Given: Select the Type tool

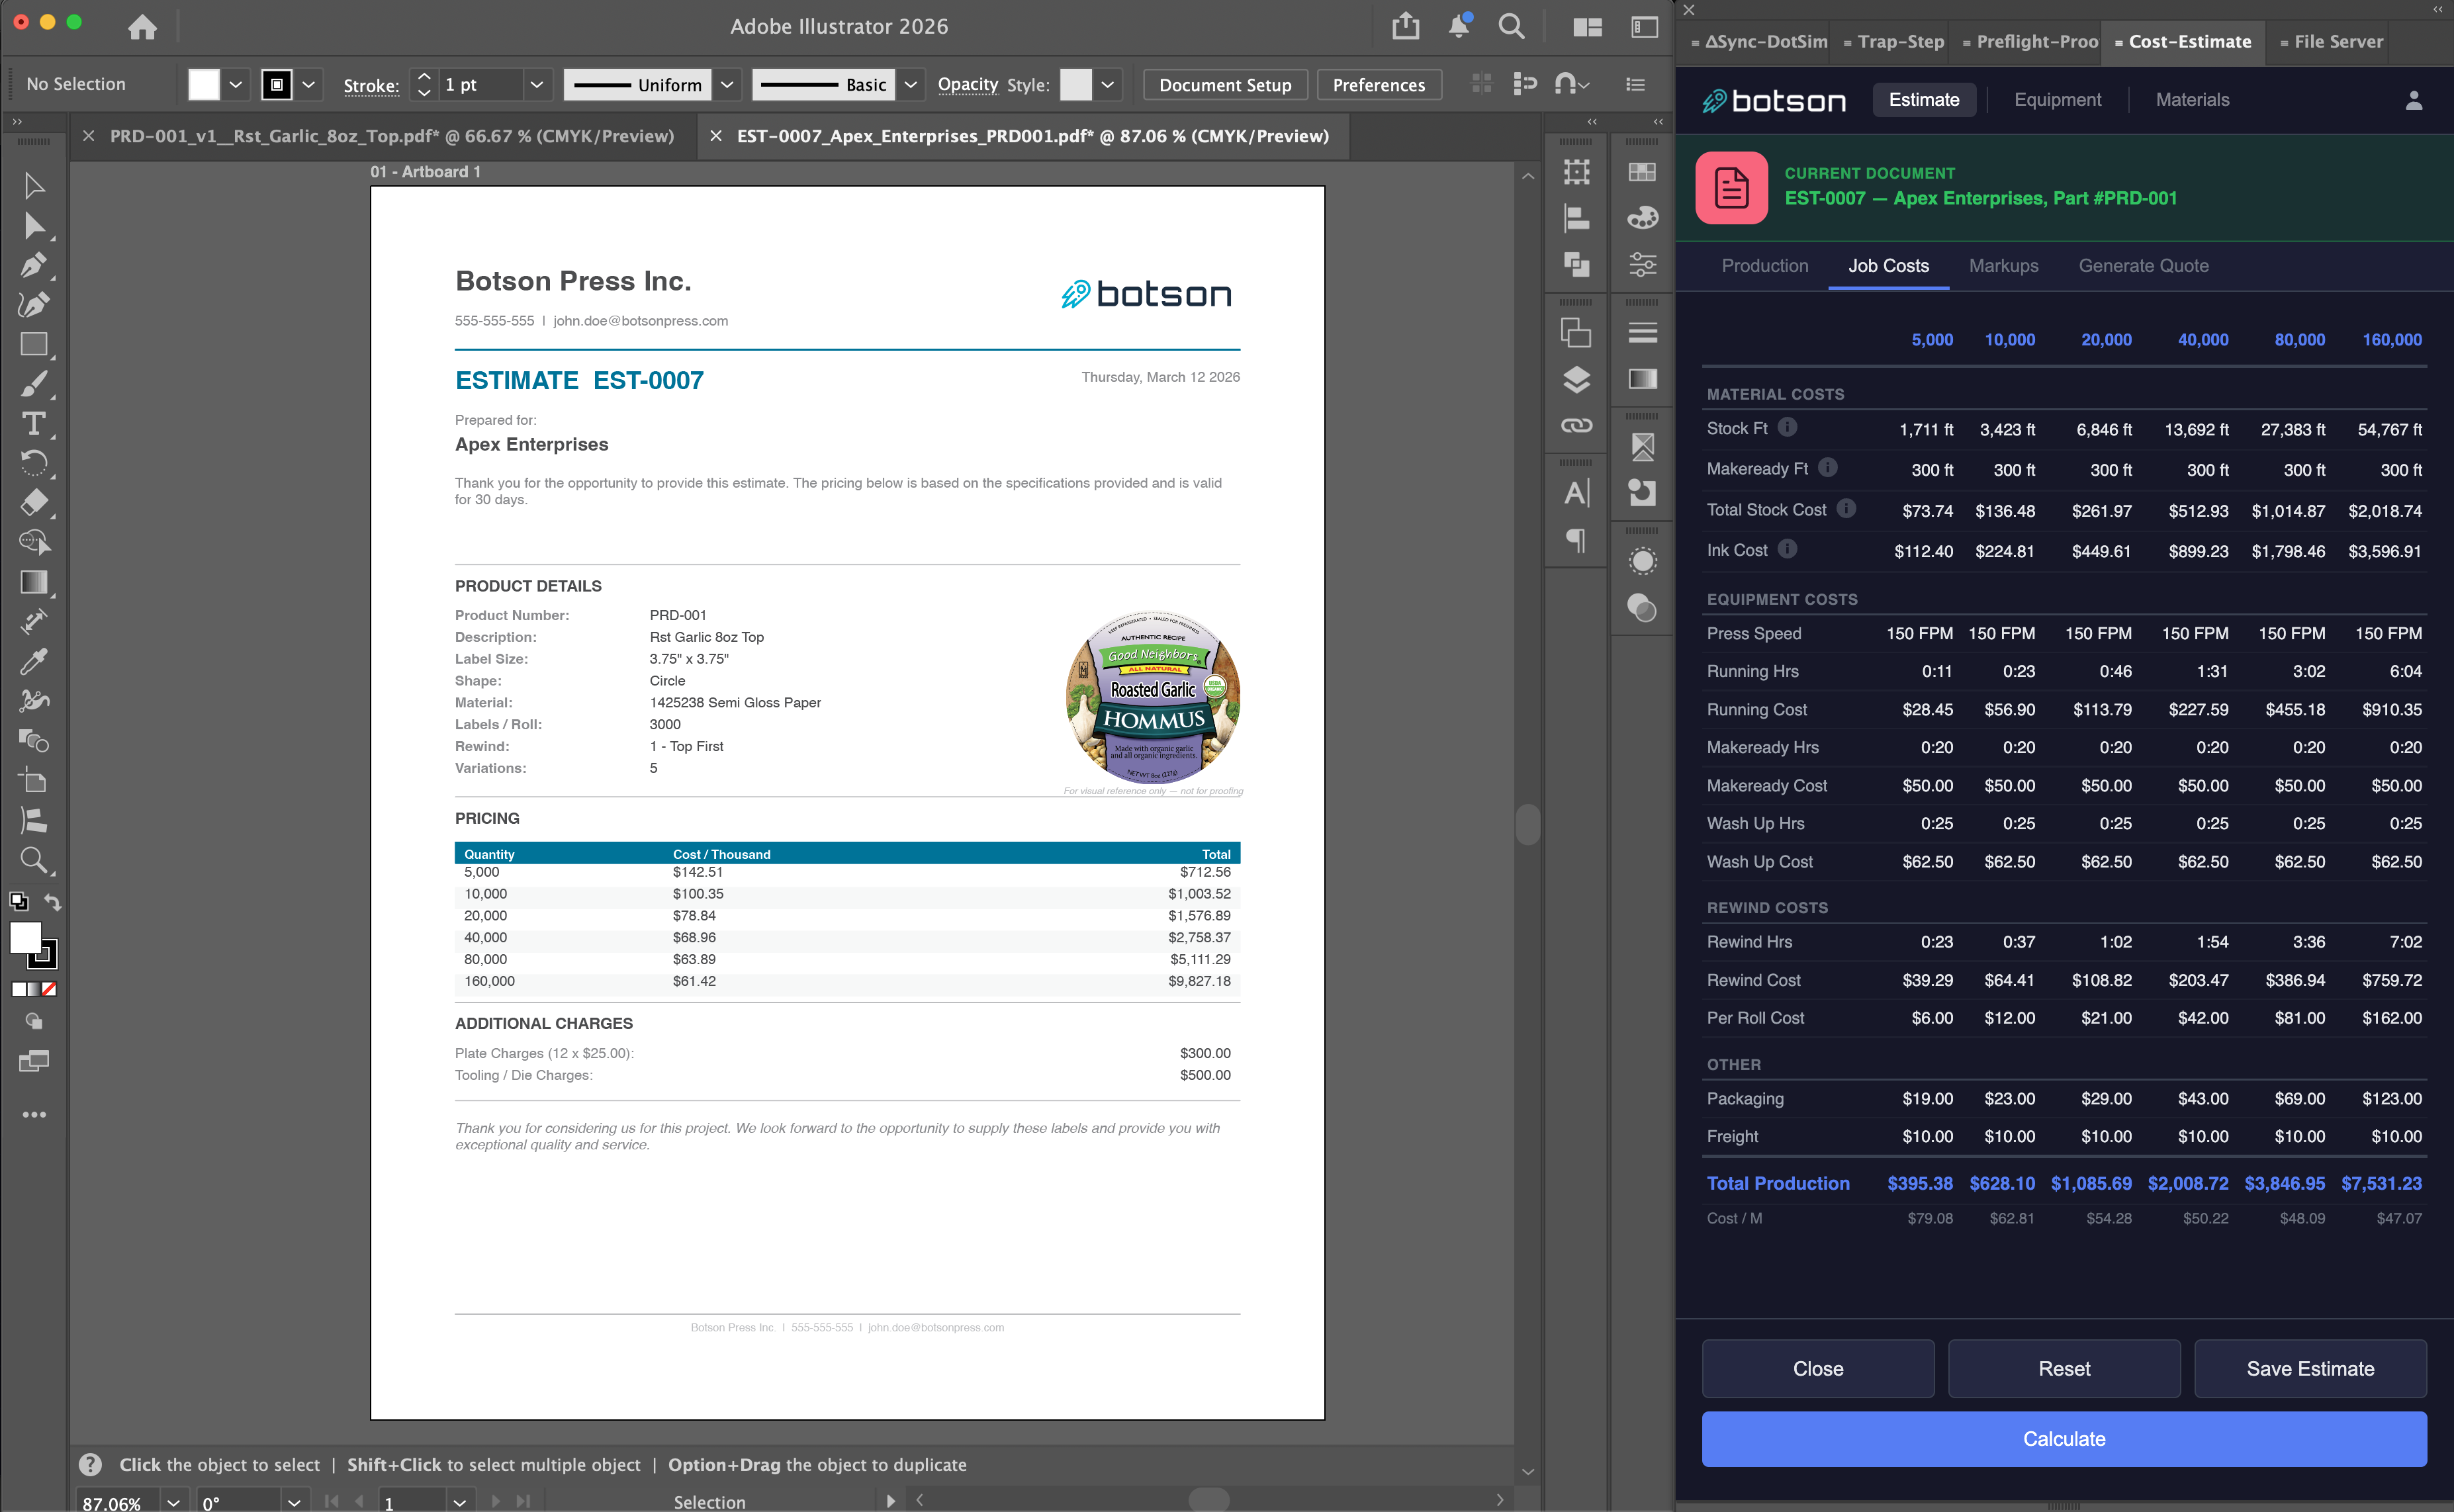Looking at the screenshot, I should click(34, 424).
